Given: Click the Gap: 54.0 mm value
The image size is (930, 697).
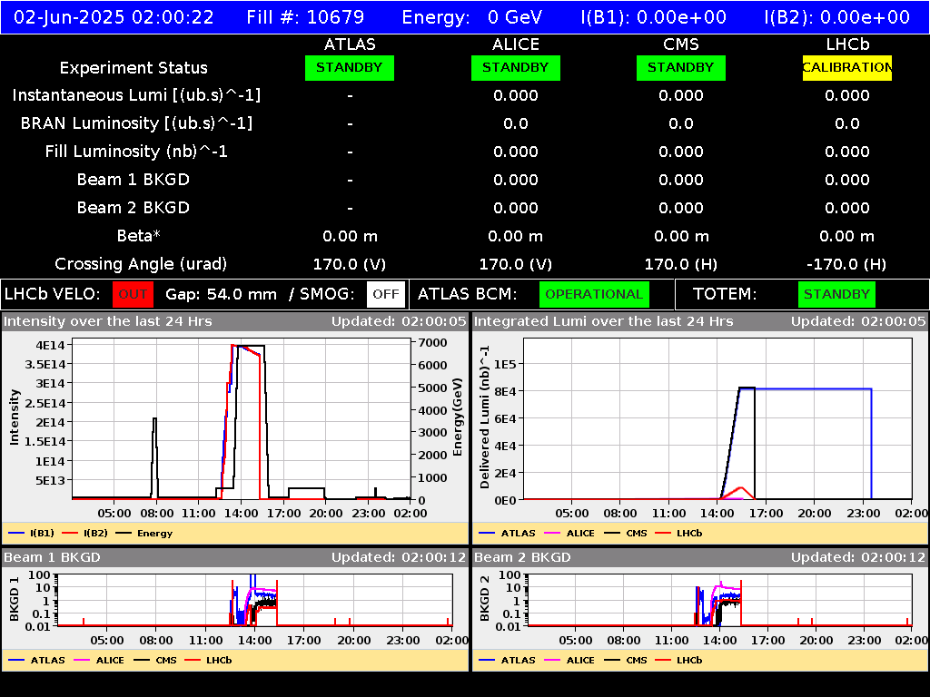Looking at the screenshot, I should click(221, 294).
